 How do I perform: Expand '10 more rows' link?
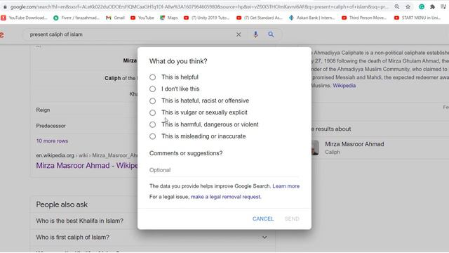pos(52,141)
